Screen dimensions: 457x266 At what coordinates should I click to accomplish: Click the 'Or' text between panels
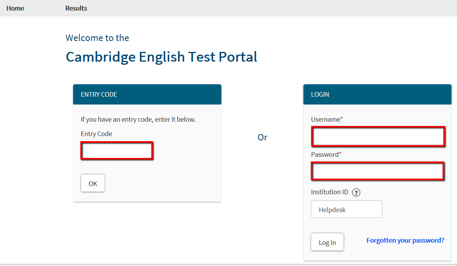pyautogui.click(x=262, y=137)
